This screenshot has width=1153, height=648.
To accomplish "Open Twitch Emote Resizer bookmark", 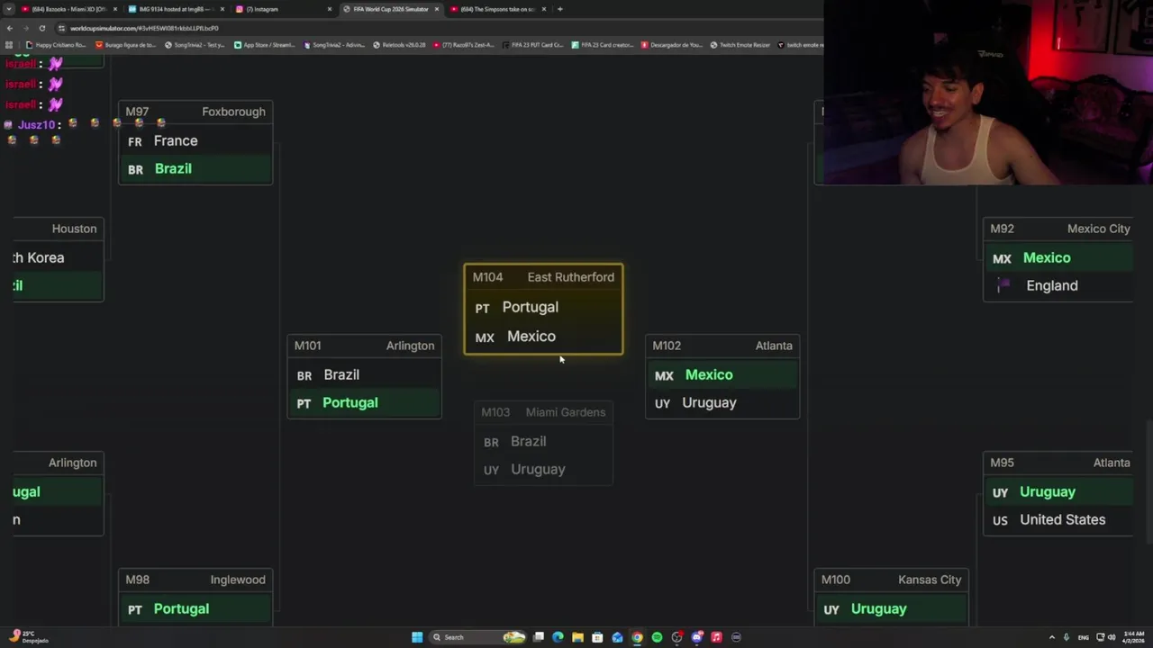I will [x=740, y=45].
